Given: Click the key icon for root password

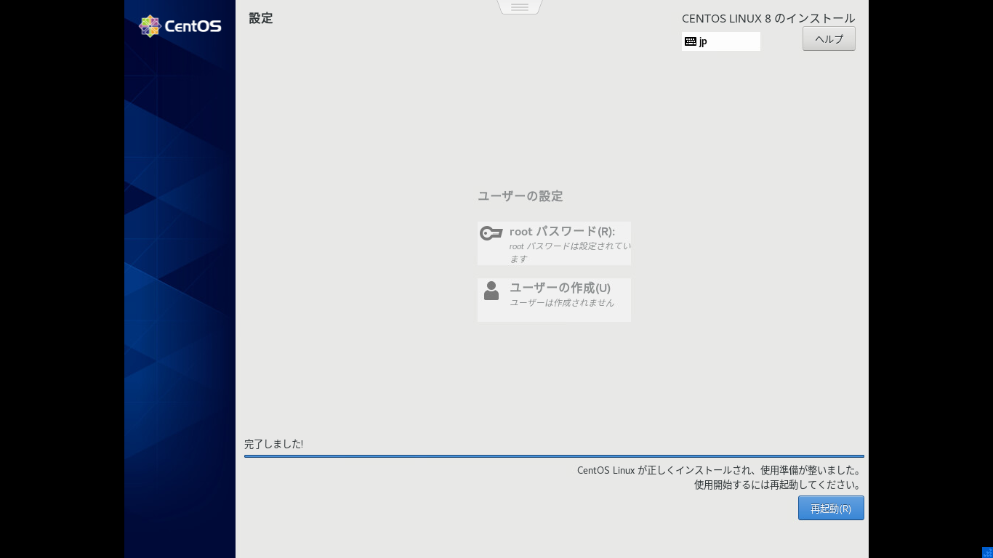Looking at the screenshot, I should pyautogui.click(x=491, y=233).
